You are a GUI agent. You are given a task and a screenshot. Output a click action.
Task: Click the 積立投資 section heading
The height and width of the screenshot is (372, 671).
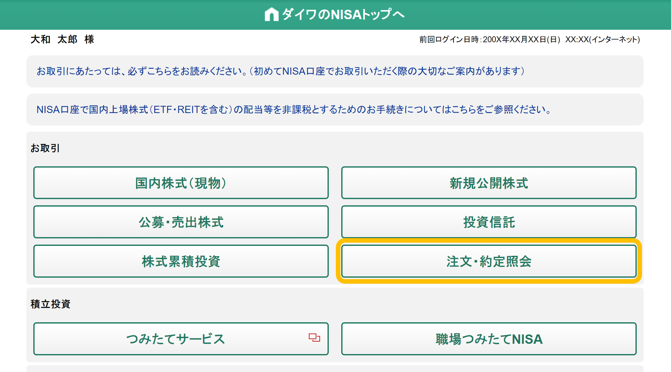click(51, 304)
